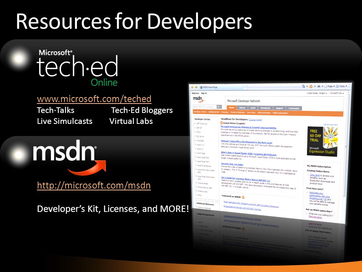Open What's New in Visual Studio 2008 headline

pyautogui.click(x=248, y=153)
